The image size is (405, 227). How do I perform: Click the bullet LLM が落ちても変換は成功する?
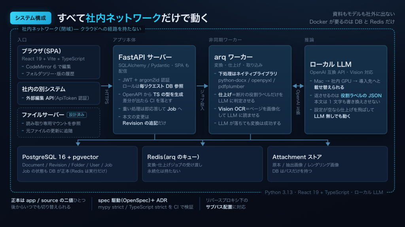[250, 123]
